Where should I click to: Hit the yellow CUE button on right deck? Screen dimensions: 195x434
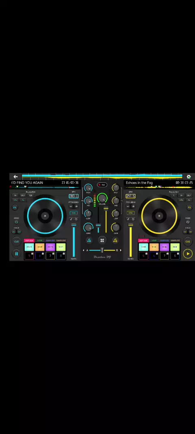pos(188,242)
